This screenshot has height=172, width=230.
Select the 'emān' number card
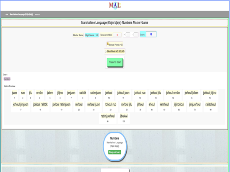point(40,95)
